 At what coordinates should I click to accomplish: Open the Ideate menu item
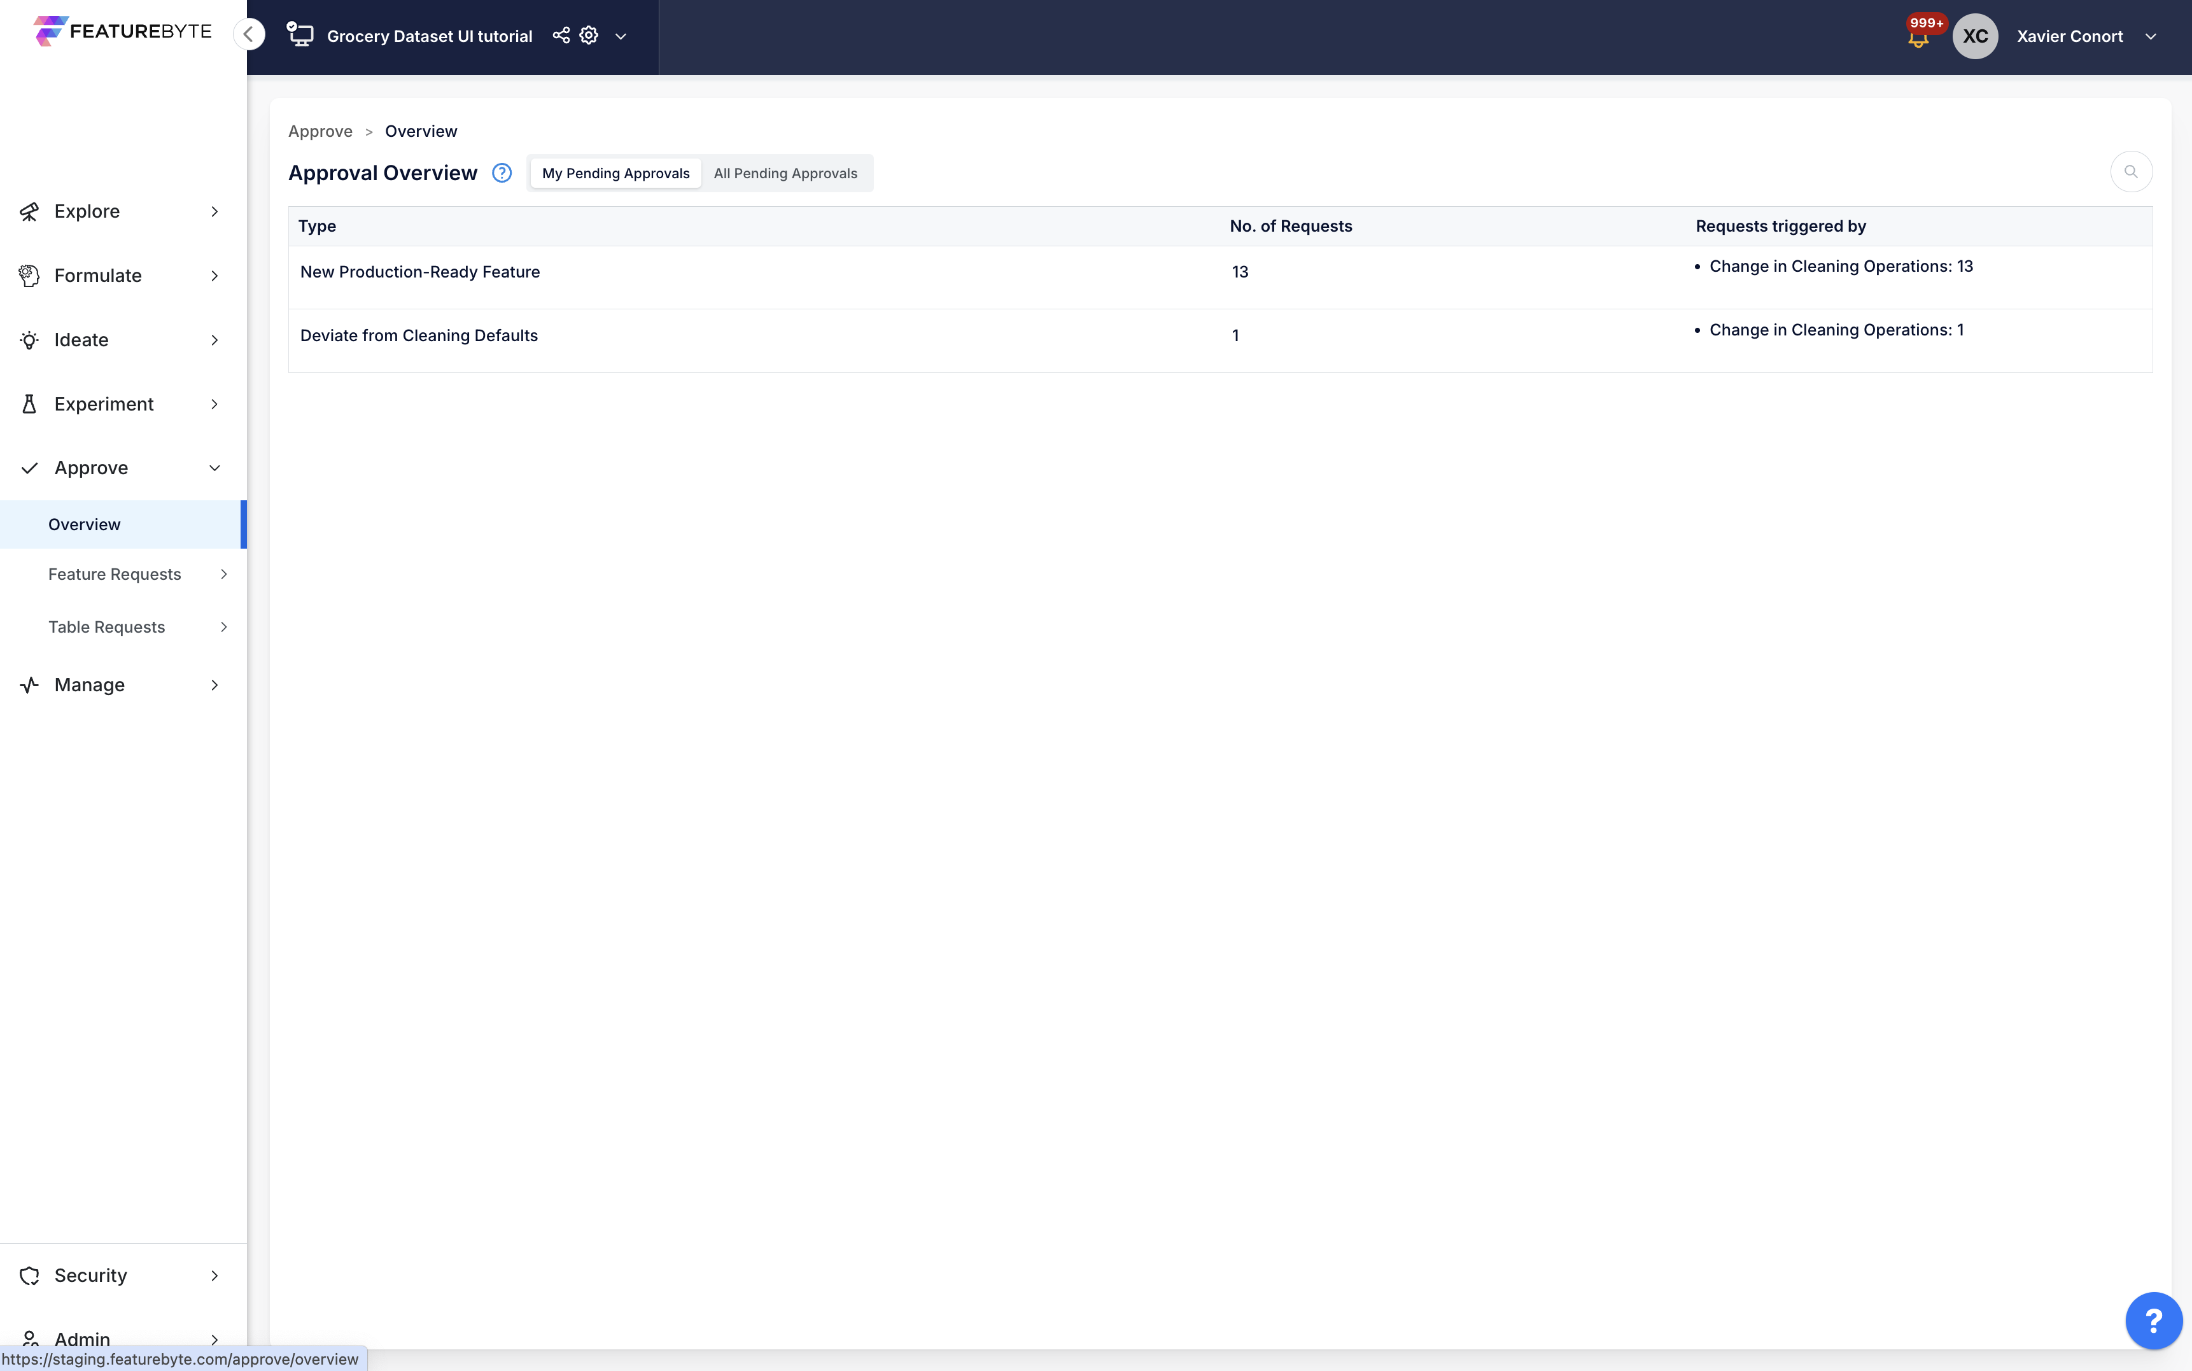[x=122, y=340]
